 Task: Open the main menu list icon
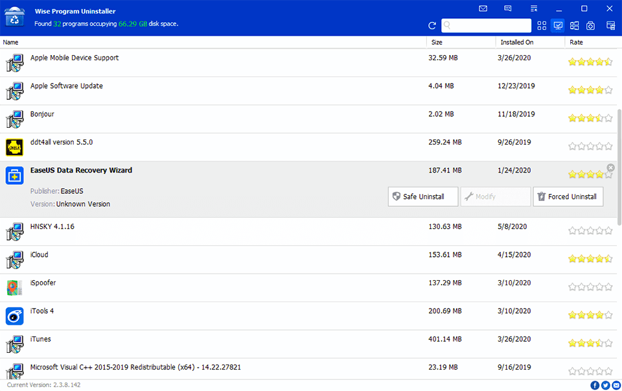(x=533, y=8)
